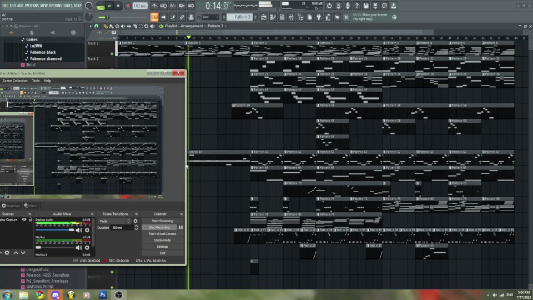The height and width of the screenshot is (300, 533).
Task: Adjust the Desktop Audio volume slider
Action: coord(71,229)
